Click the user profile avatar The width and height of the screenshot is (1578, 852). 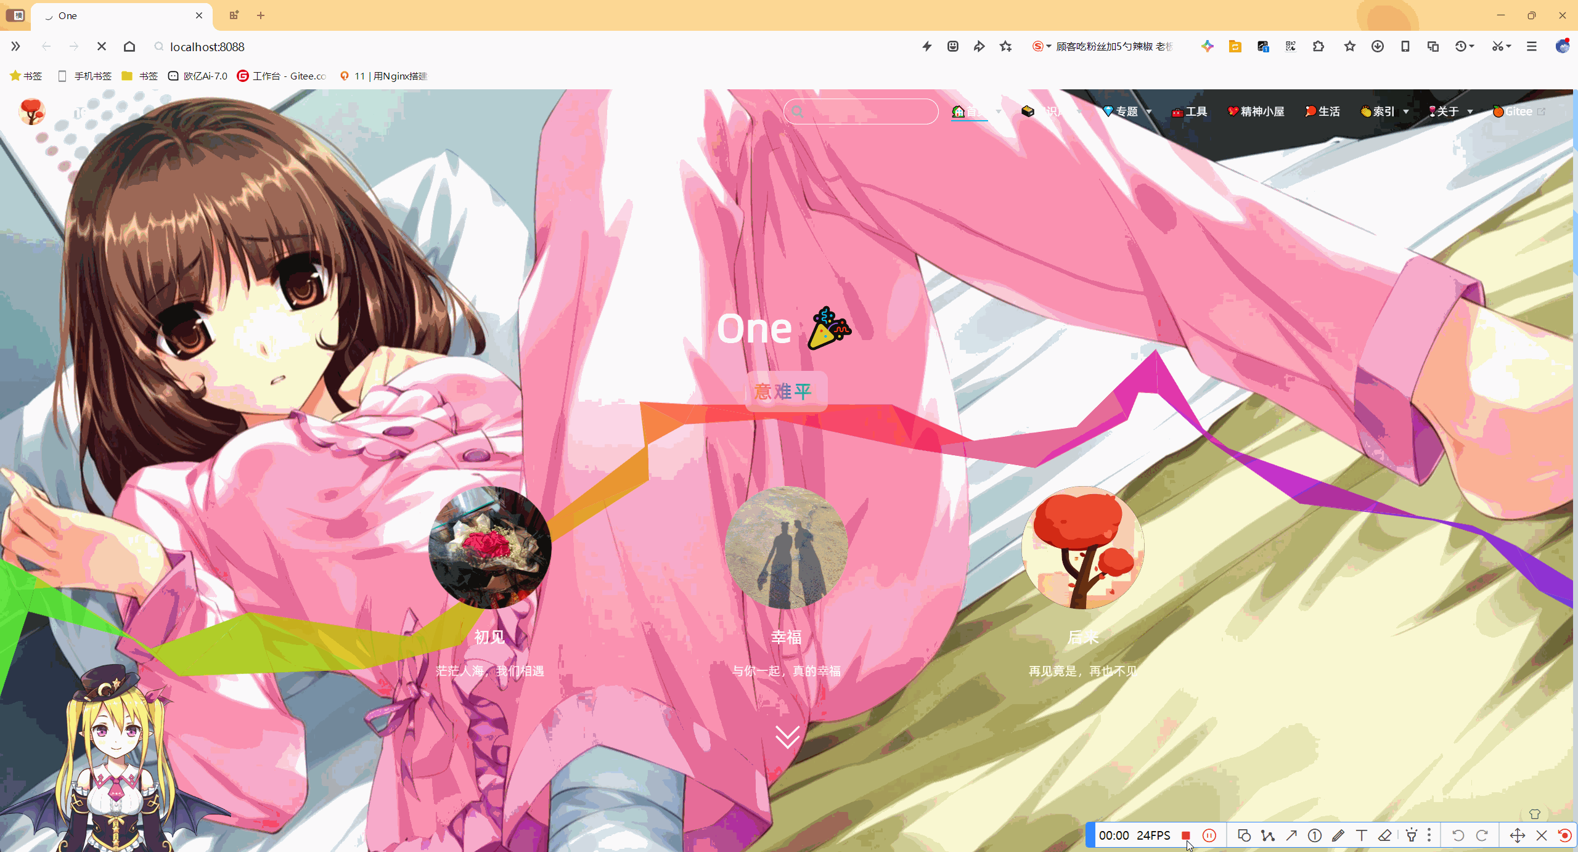click(1563, 46)
